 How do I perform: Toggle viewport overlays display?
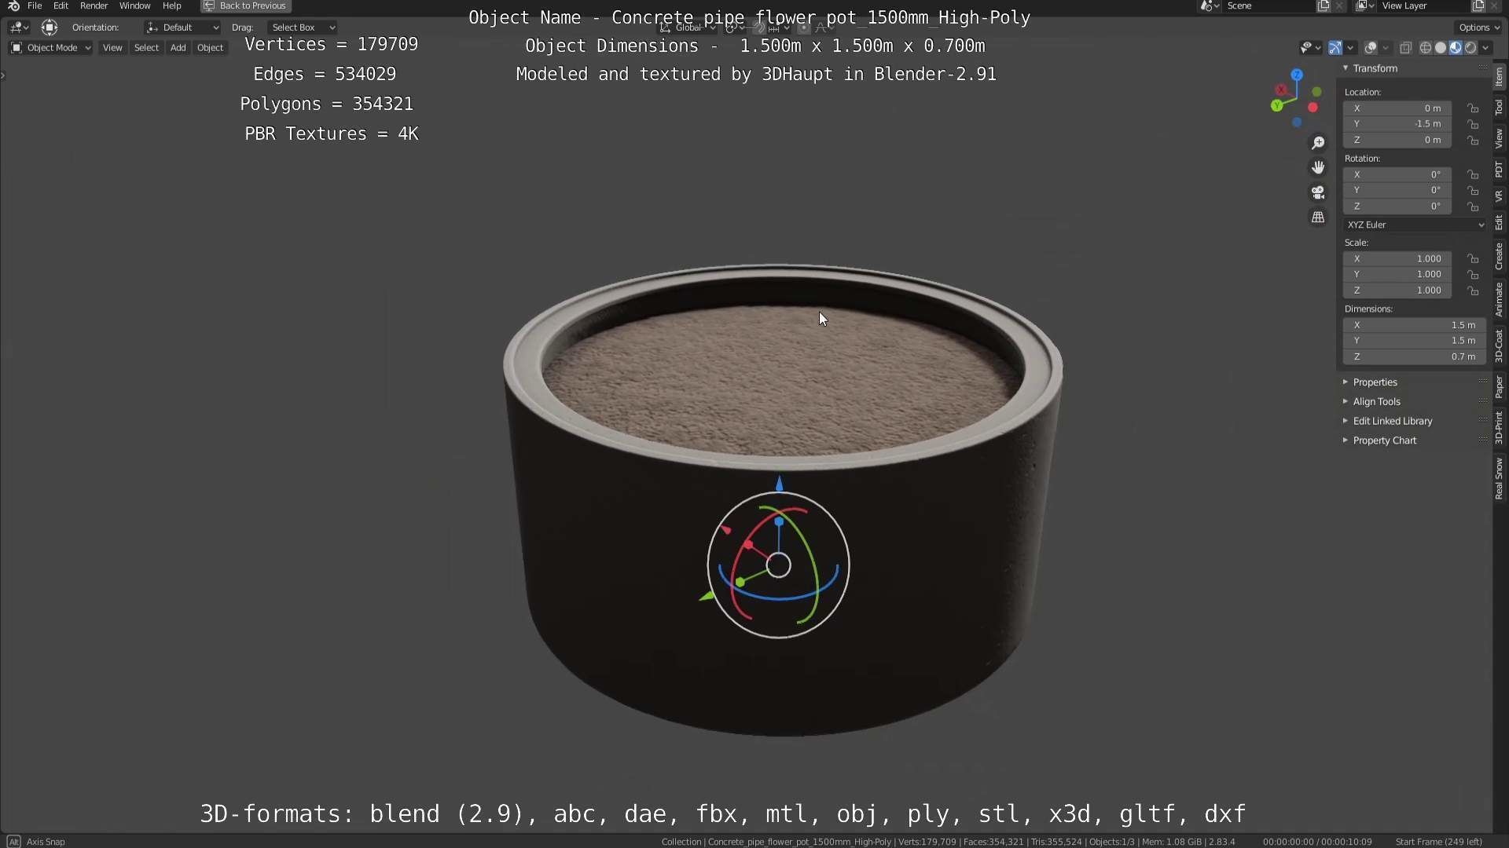click(x=1371, y=48)
